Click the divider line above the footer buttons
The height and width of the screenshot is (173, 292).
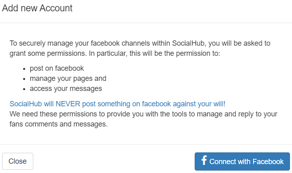(x=146, y=144)
